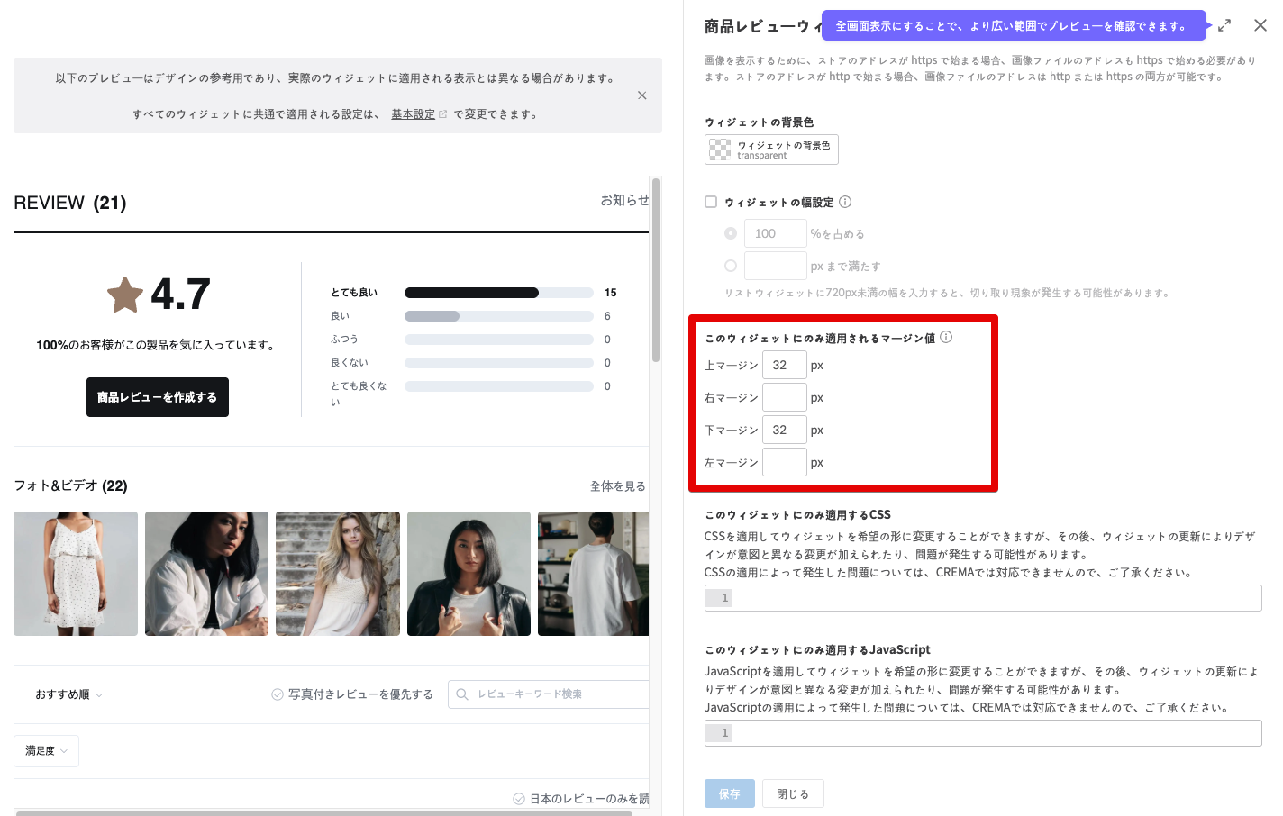Click the info icon beside マージン値 heading

(946, 337)
